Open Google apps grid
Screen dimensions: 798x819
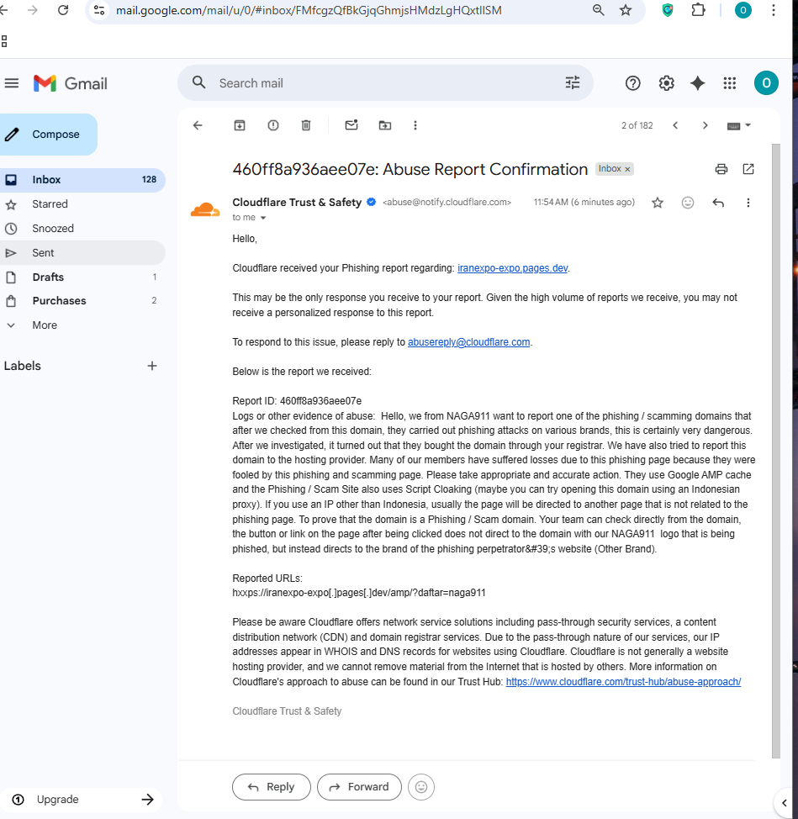(730, 83)
